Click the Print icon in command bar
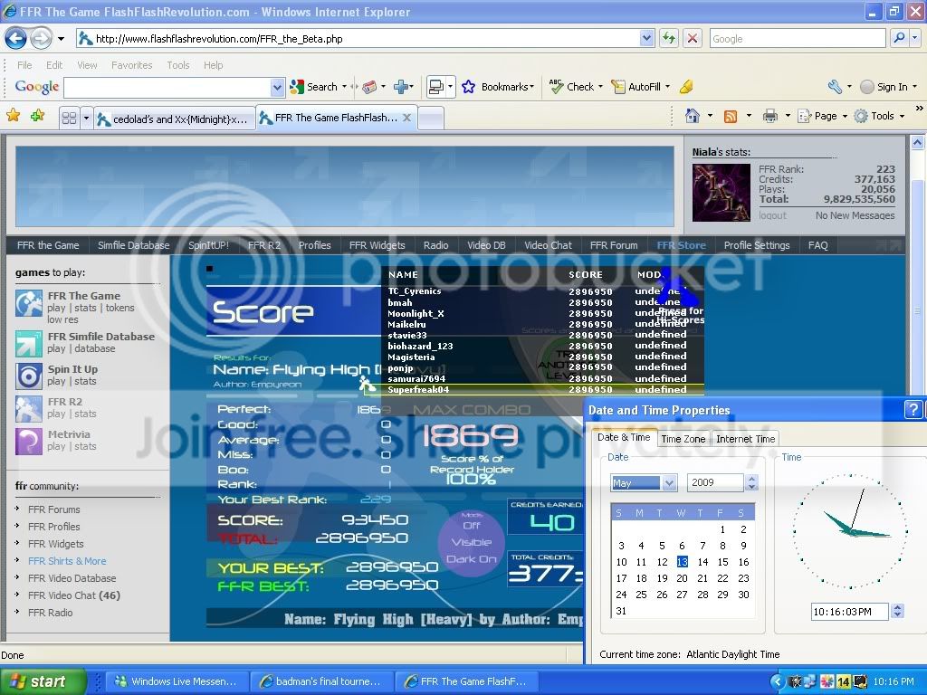927x695 pixels. (769, 116)
